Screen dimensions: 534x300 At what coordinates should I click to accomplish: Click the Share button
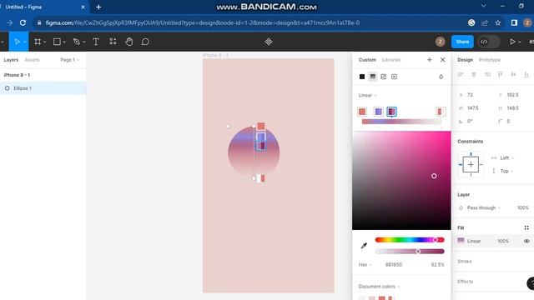(x=462, y=42)
